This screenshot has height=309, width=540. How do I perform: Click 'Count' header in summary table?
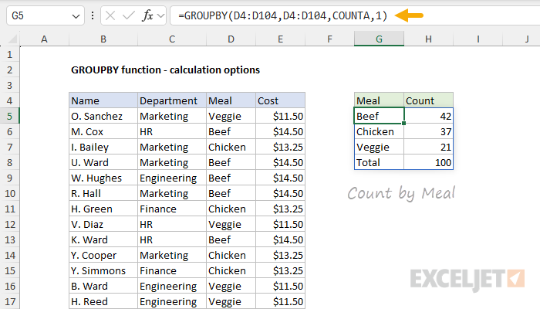tap(428, 100)
